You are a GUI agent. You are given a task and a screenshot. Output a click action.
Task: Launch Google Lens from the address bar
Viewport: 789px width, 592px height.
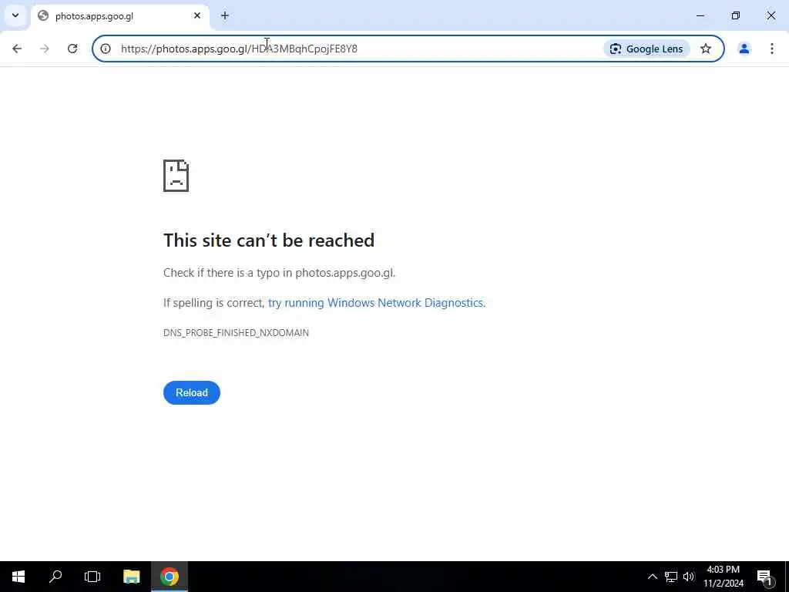pos(646,49)
